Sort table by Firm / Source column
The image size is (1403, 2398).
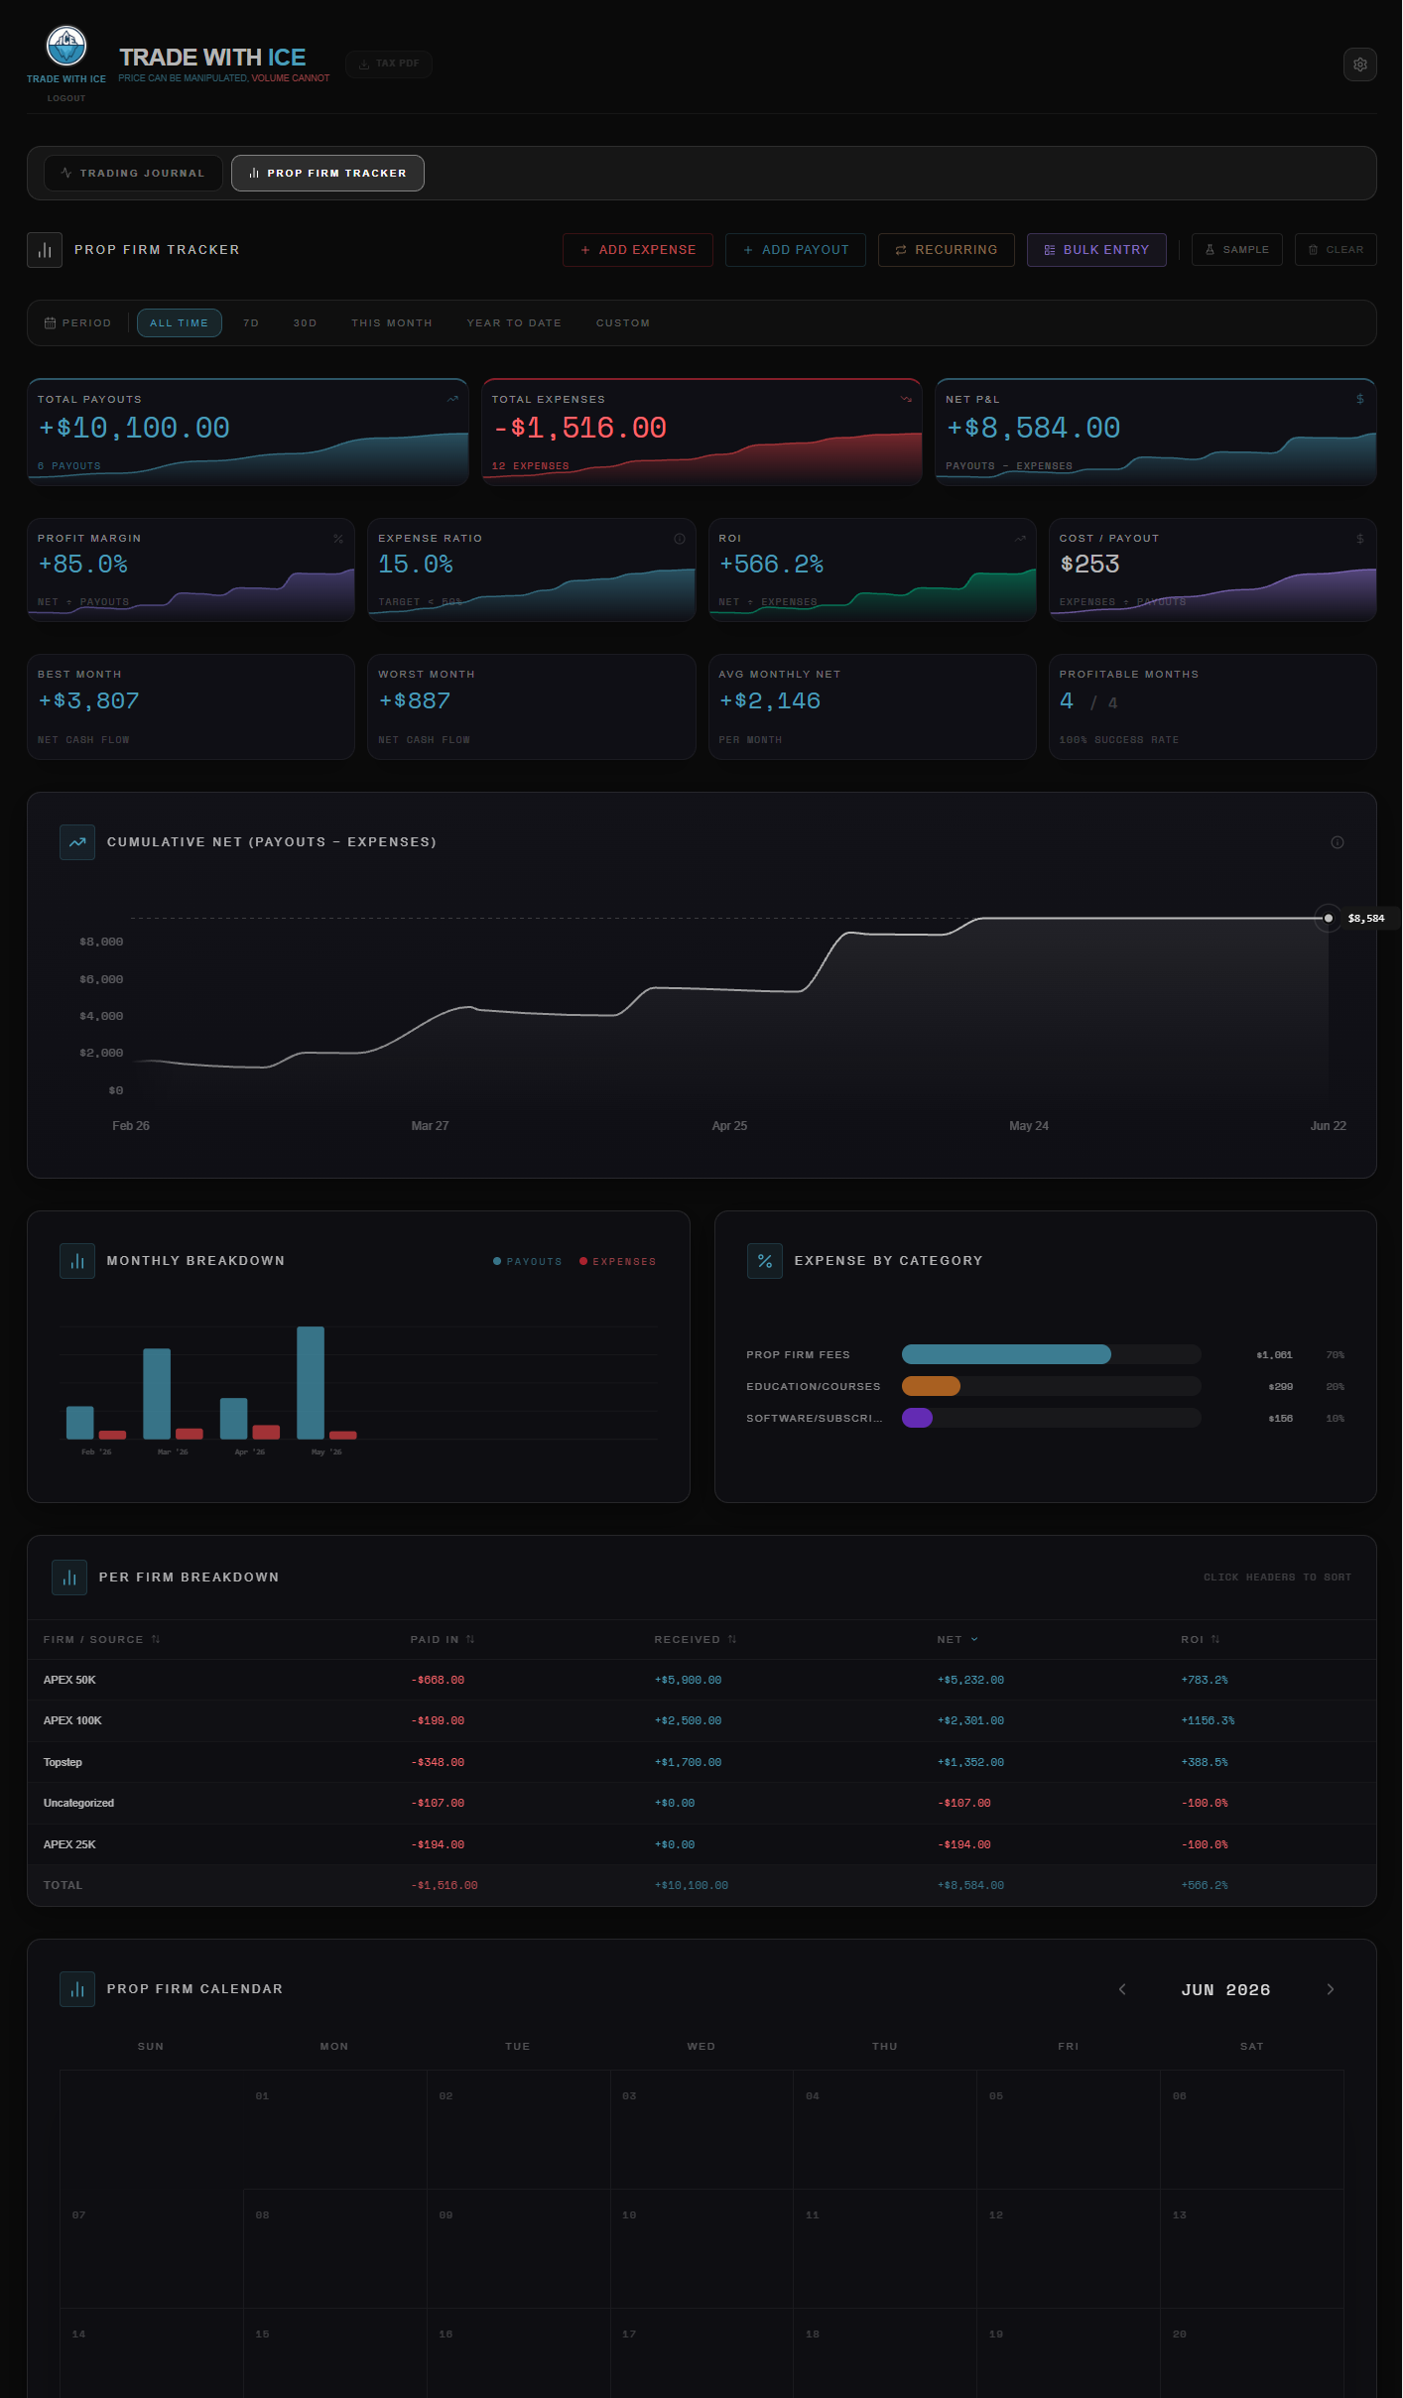tap(101, 1640)
